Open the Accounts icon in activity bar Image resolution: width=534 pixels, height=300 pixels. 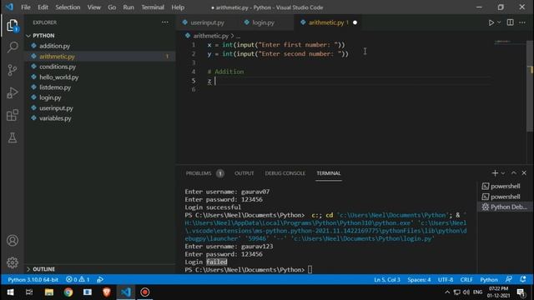click(13, 241)
